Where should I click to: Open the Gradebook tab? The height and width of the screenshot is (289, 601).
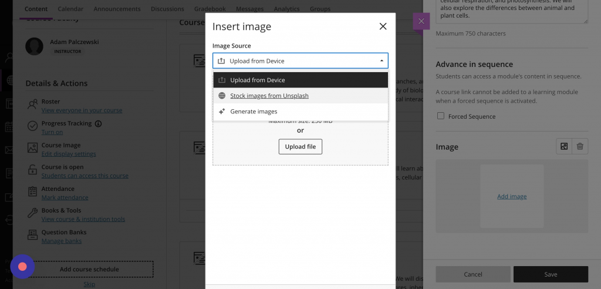210,9
